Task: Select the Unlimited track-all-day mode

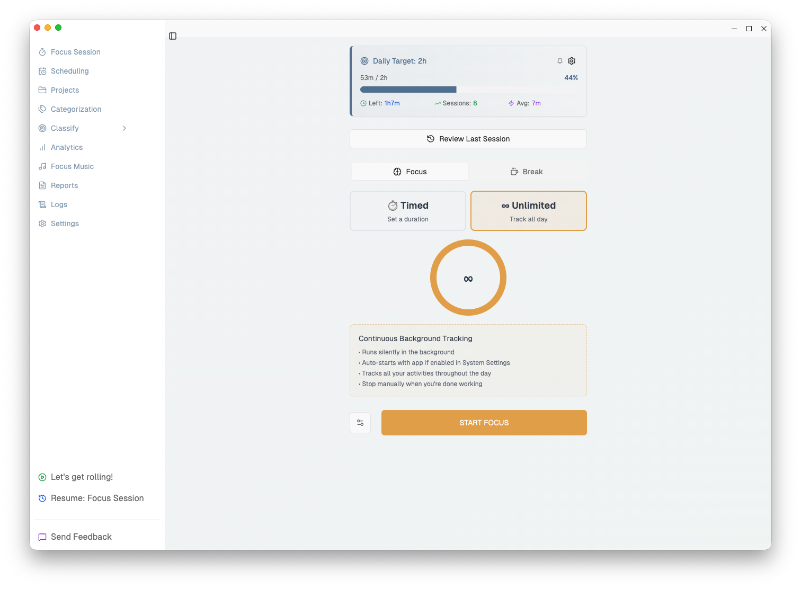Action: (x=528, y=211)
